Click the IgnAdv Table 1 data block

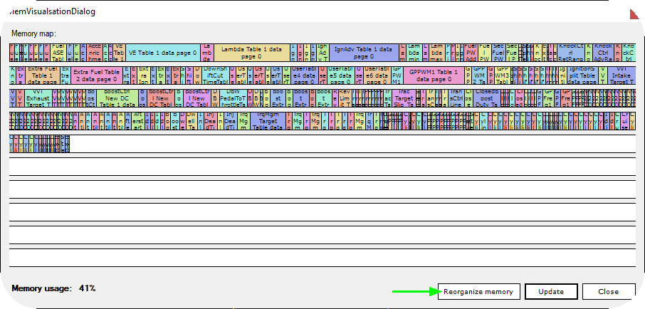pyautogui.click(x=363, y=53)
